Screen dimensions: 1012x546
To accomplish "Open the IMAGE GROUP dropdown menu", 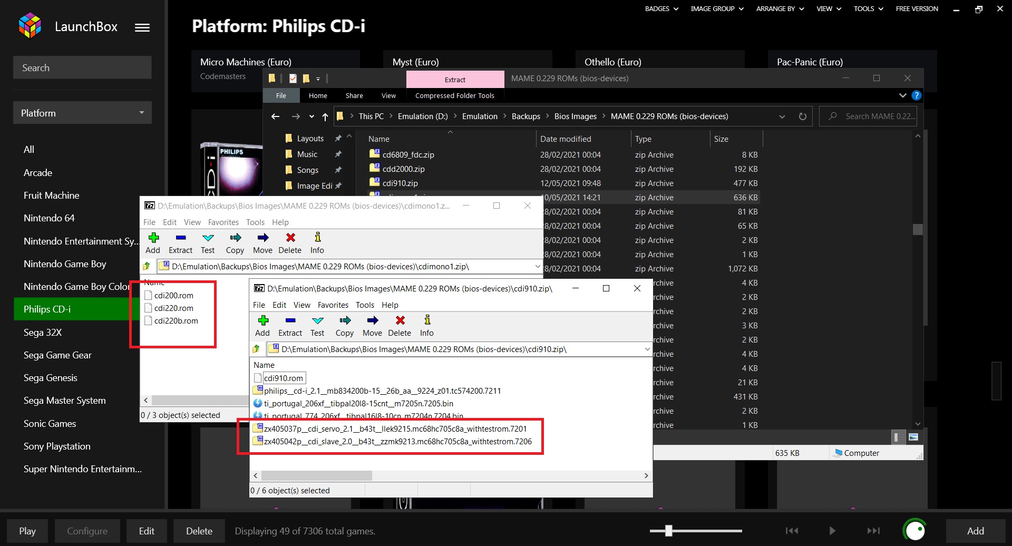I will [717, 8].
